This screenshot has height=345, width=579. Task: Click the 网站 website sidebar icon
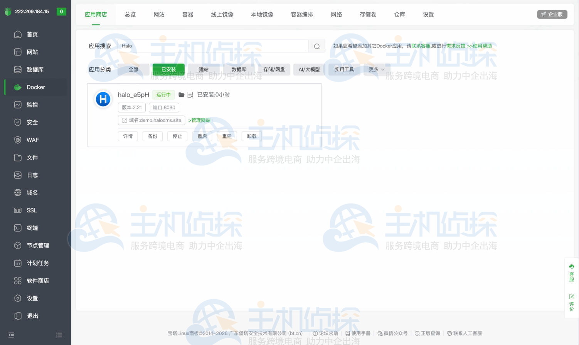(x=18, y=52)
